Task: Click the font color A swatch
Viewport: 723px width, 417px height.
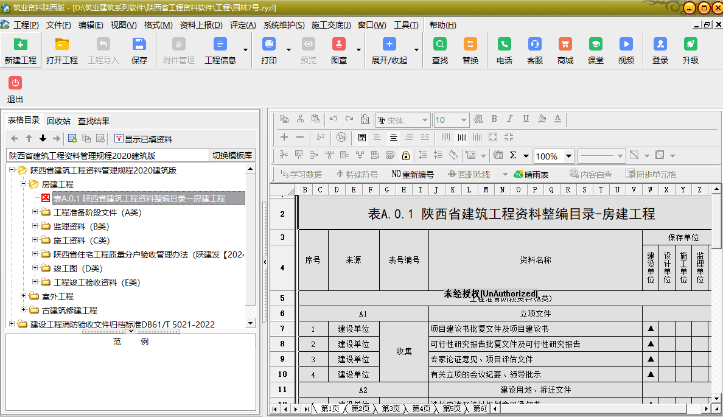Action: tap(557, 119)
